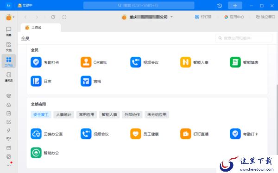Click the plus button in title bar
This screenshot has height=173, width=278.
(x=235, y=6)
